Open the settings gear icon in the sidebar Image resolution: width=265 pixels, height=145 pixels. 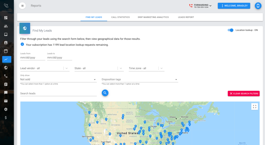coord(6,109)
